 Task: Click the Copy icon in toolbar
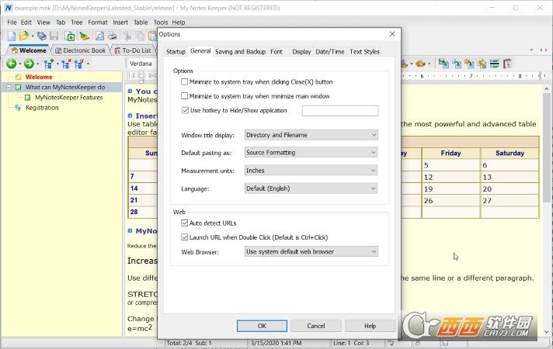point(141,36)
